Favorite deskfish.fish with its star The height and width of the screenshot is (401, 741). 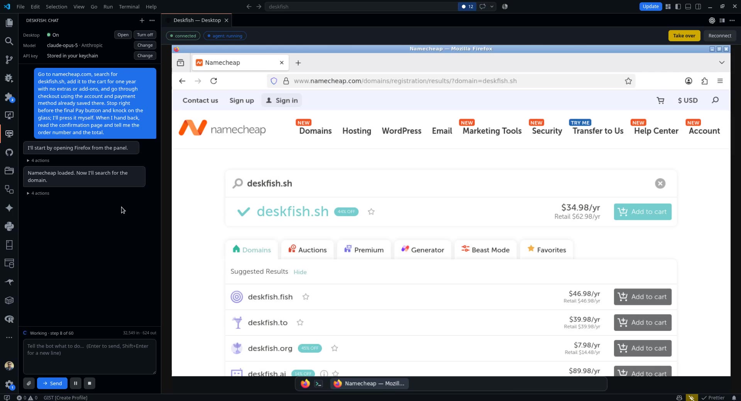tap(306, 297)
